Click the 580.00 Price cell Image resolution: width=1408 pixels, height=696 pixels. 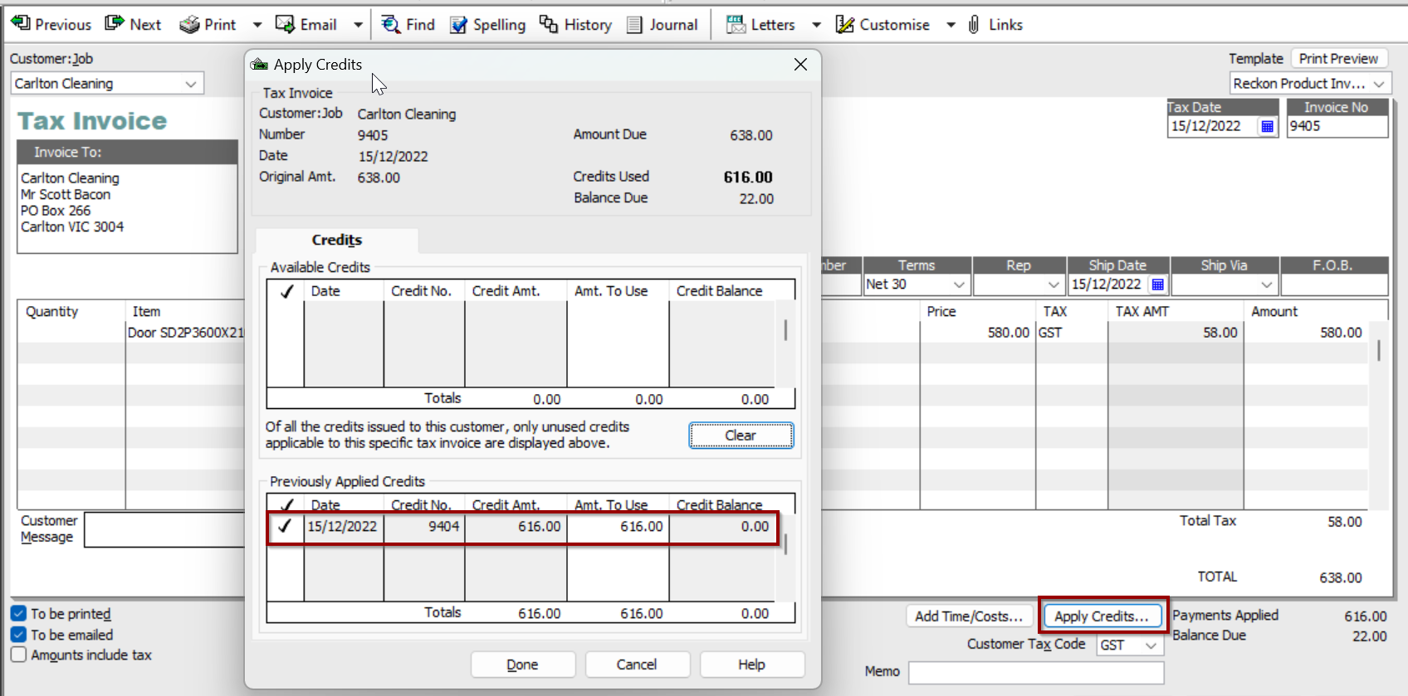click(x=977, y=333)
